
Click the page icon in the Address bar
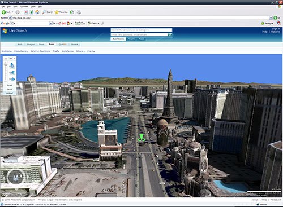[x=11, y=18]
